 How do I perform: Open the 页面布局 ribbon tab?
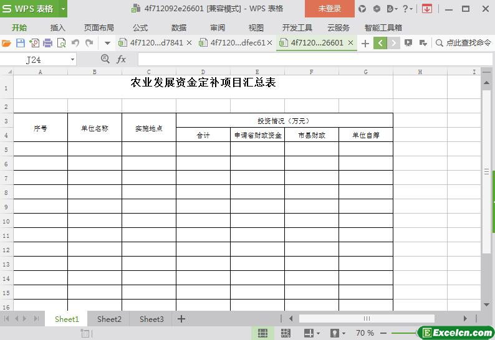point(99,28)
